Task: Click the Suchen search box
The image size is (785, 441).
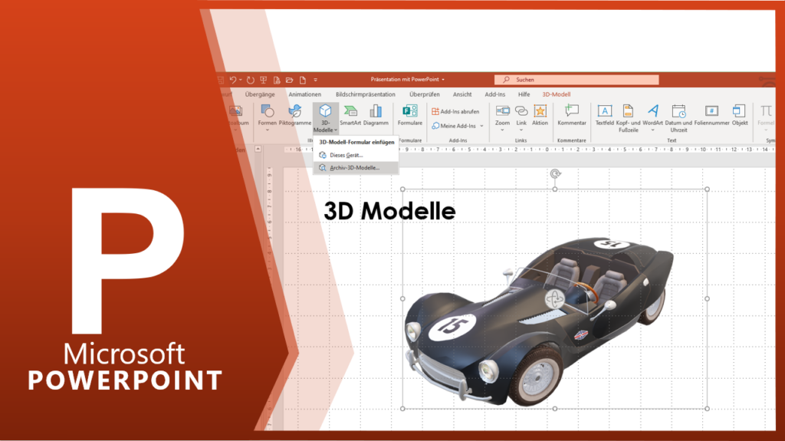Action: (x=576, y=80)
